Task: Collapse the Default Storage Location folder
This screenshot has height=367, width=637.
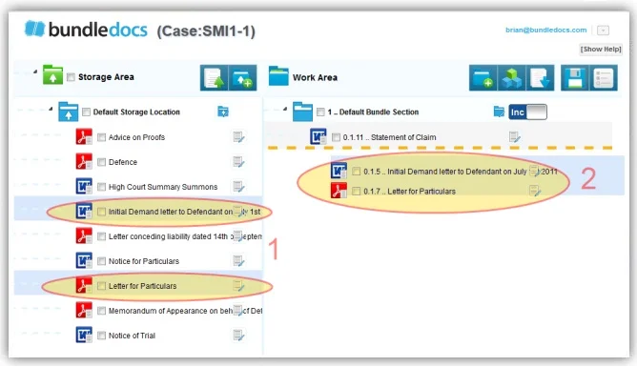Action: (51, 109)
